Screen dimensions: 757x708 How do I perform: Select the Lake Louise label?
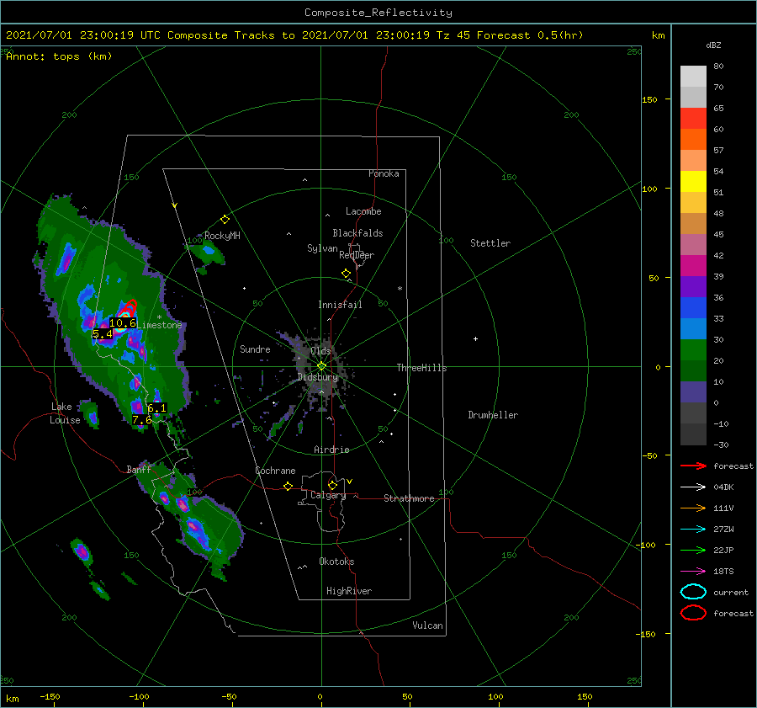65,413
